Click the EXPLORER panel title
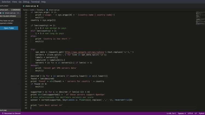 point(4,6)
